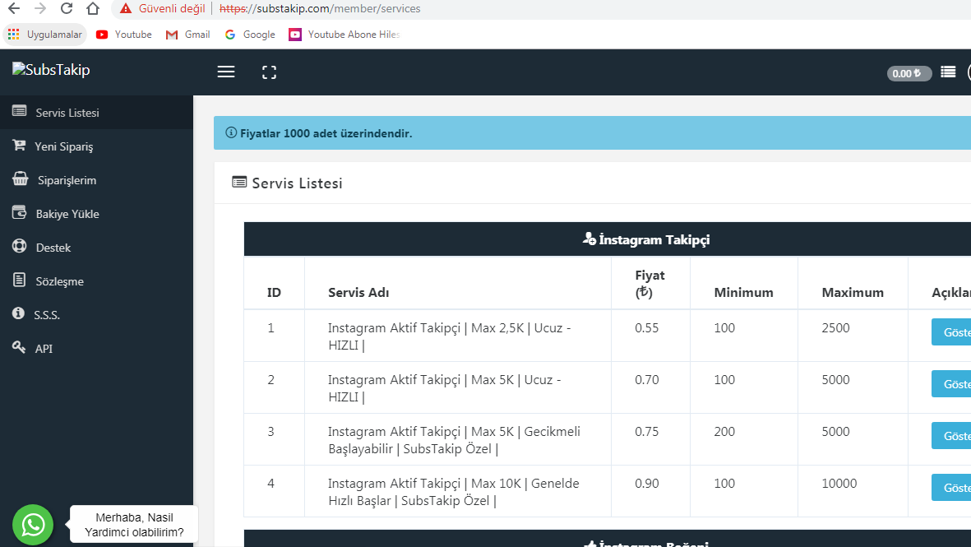Open the Youtube bookmark
The image size is (971, 547).
[x=124, y=35]
